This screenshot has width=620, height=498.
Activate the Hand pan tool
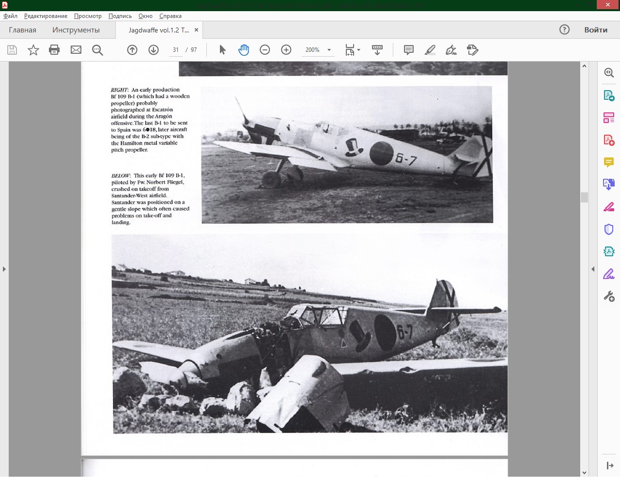click(244, 50)
